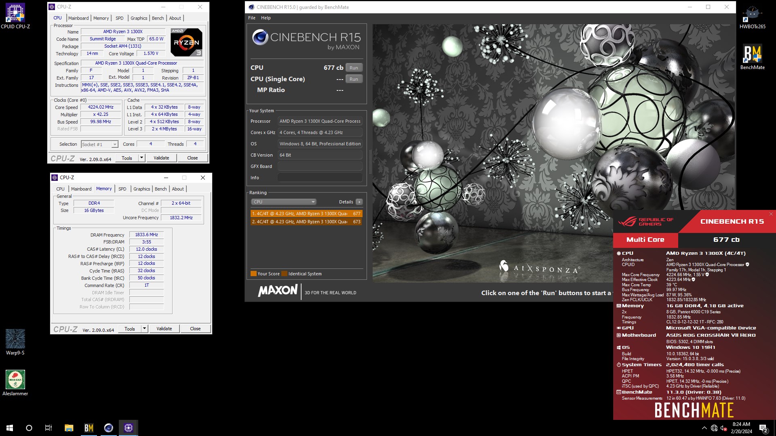Viewport: 776px width, 436px height.
Task: Show hidden system tray icons
Action: point(704,428)
